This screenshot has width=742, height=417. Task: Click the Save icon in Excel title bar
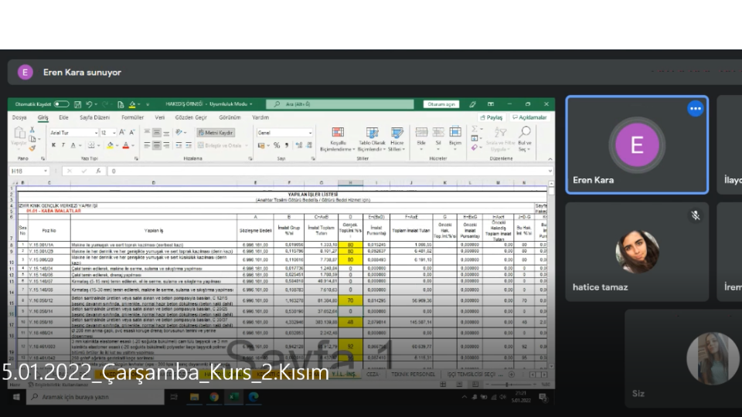click(77, 104)
